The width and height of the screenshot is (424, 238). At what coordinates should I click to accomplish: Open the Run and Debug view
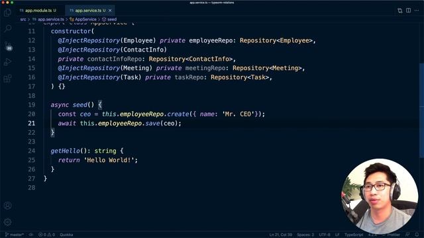tap(7, 62)
